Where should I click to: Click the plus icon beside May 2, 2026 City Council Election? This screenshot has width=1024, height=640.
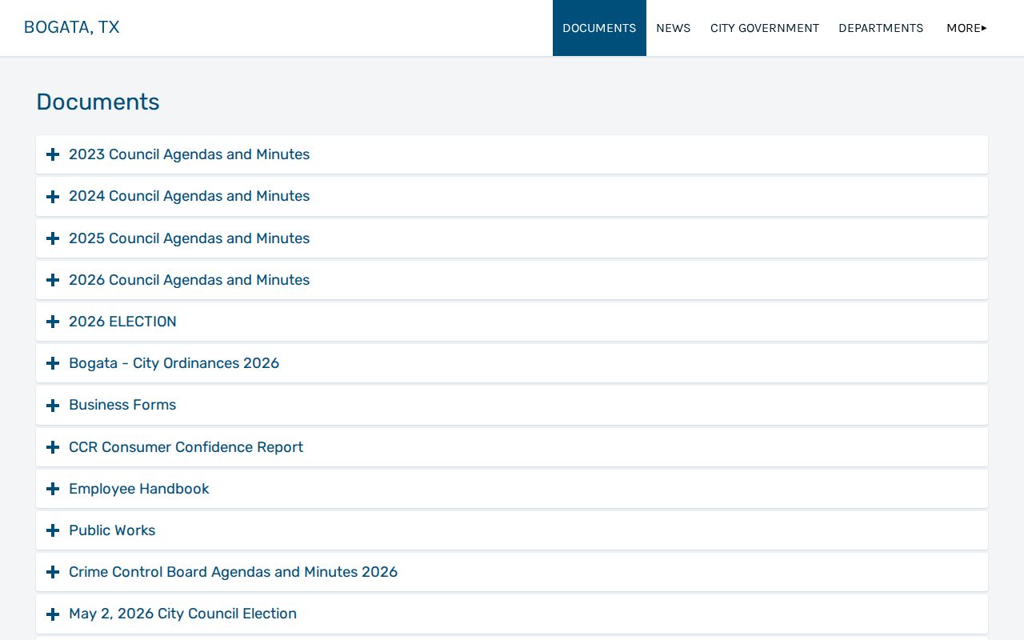[x=53, y=614]
